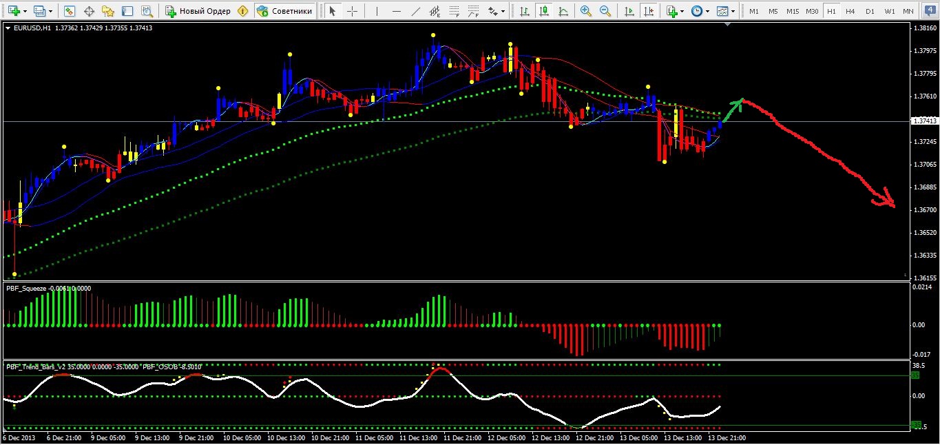Open the chart templates icon
This screenshot has width=940, height=445.
tap(722, 11)
